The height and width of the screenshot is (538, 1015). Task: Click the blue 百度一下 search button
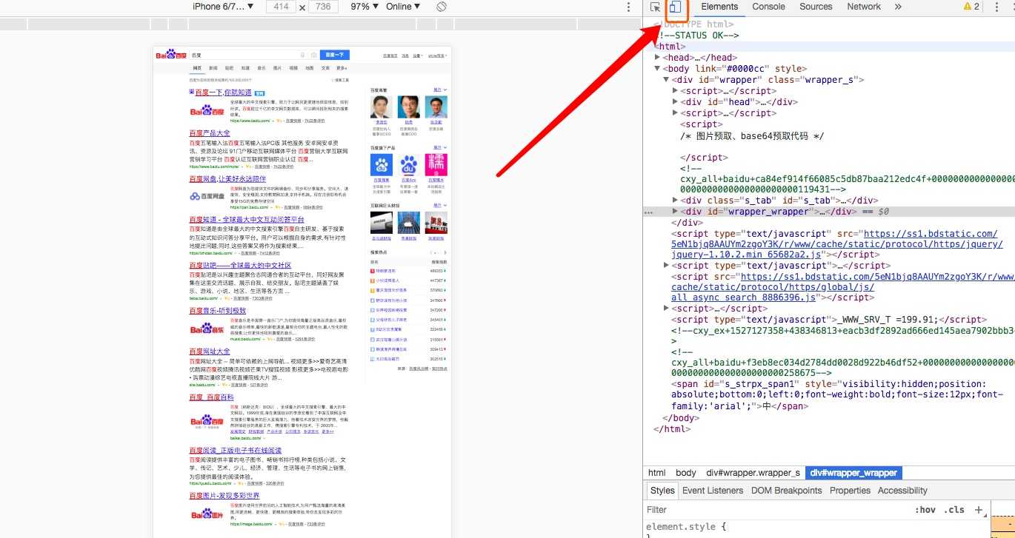point(336,55)
